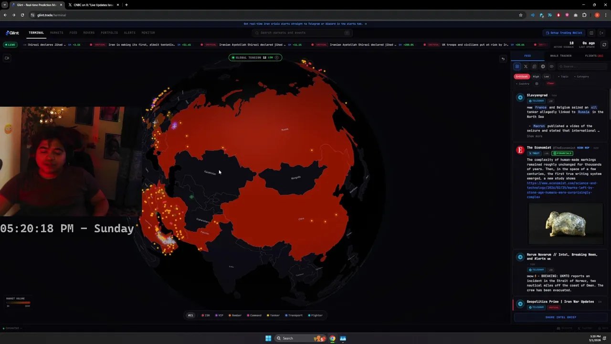This screenshot has height=344, width=611.
Task: Open Slavyangrad Telegram source icon
Action: (520, 97)
